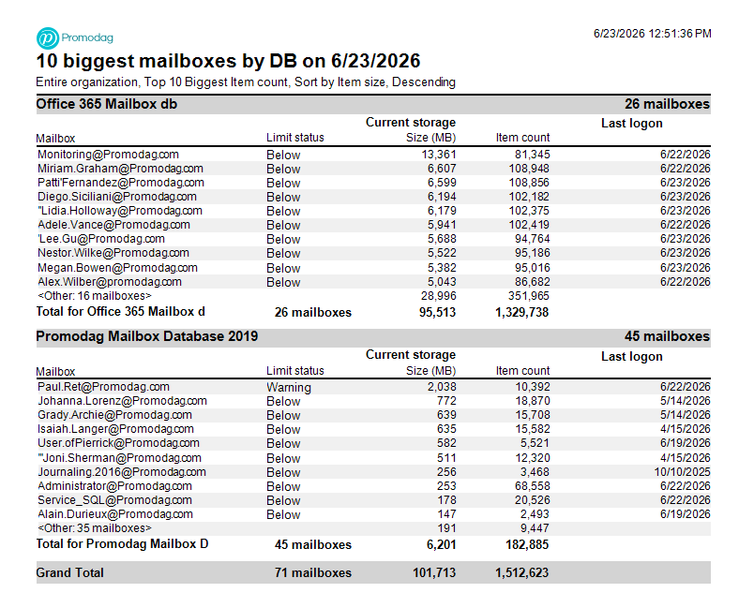Select Miriam.Graham@Promodag.com mailbox
Image resolution: width=739 pixels, height=593 pixels.
click(x=120, y=169)
